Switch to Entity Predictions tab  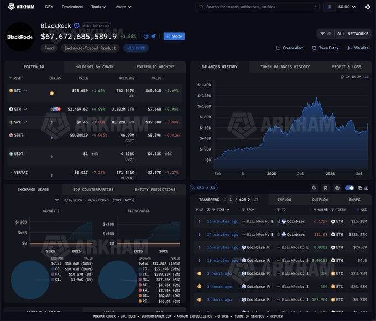coord(155,190)
